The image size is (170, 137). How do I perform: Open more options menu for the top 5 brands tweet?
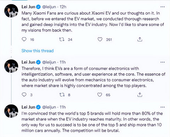(163, 107)
